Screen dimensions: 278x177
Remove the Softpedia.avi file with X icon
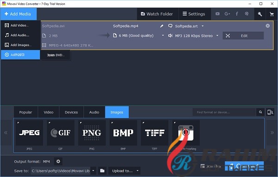(268, 26)
